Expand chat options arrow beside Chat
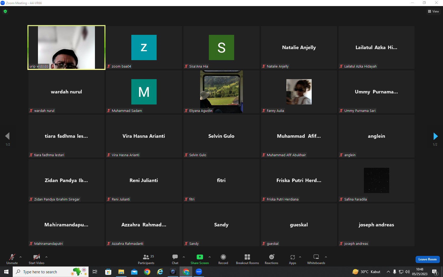The image size is (443, 277). 184,257
